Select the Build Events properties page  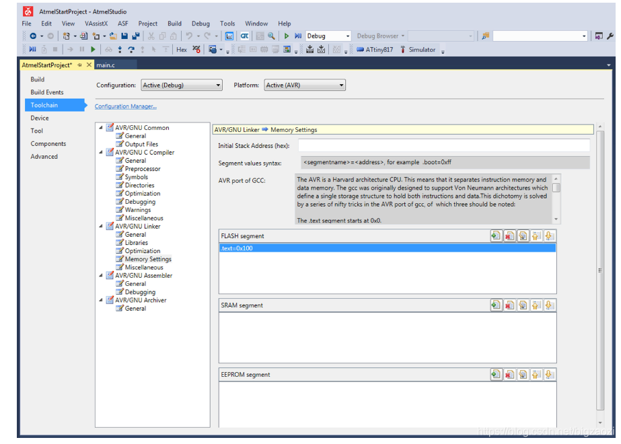tap(46, 92)
